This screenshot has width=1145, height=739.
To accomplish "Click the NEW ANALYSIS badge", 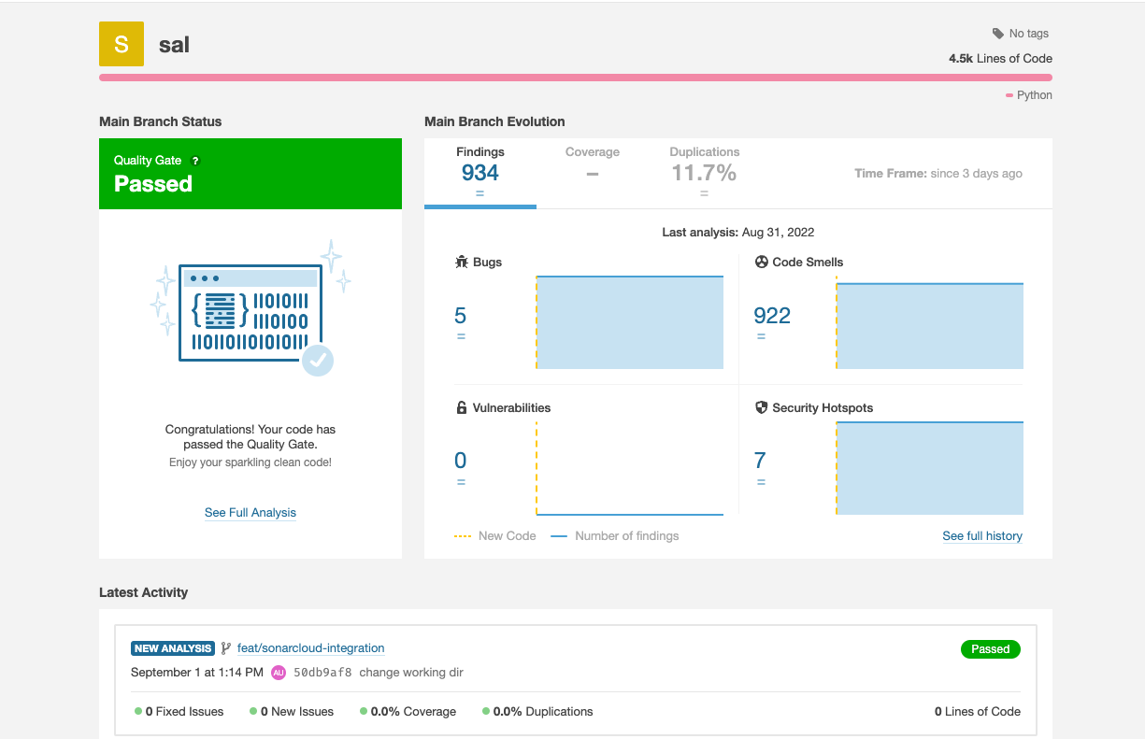I will click(x=173, y=648).
